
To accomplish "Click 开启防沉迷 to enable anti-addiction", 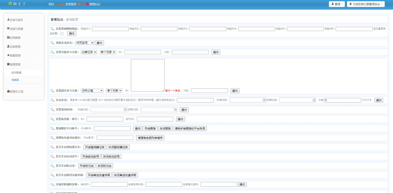I will (x=86, y=166).
